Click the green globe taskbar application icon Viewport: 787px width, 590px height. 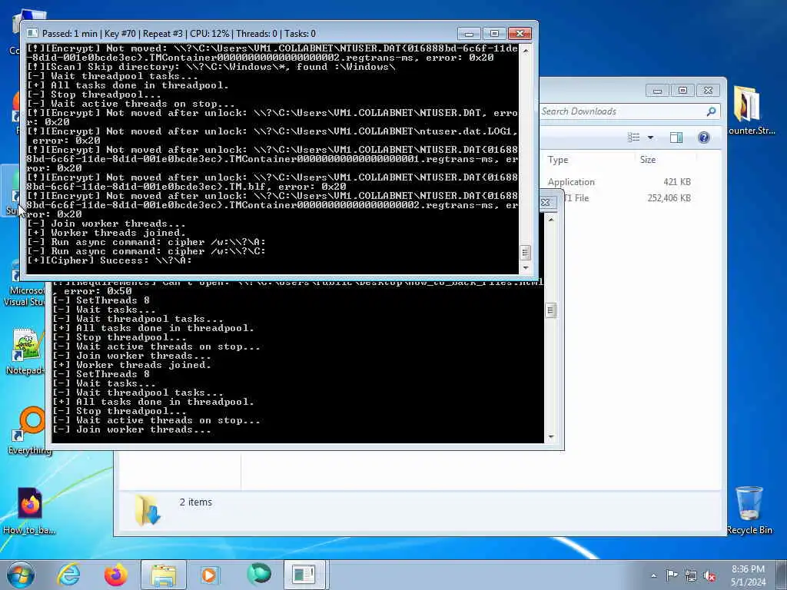click(258, 574)
